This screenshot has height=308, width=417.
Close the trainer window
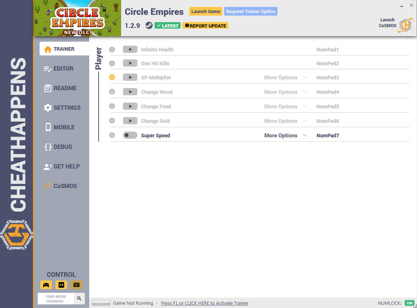point(412,5)
